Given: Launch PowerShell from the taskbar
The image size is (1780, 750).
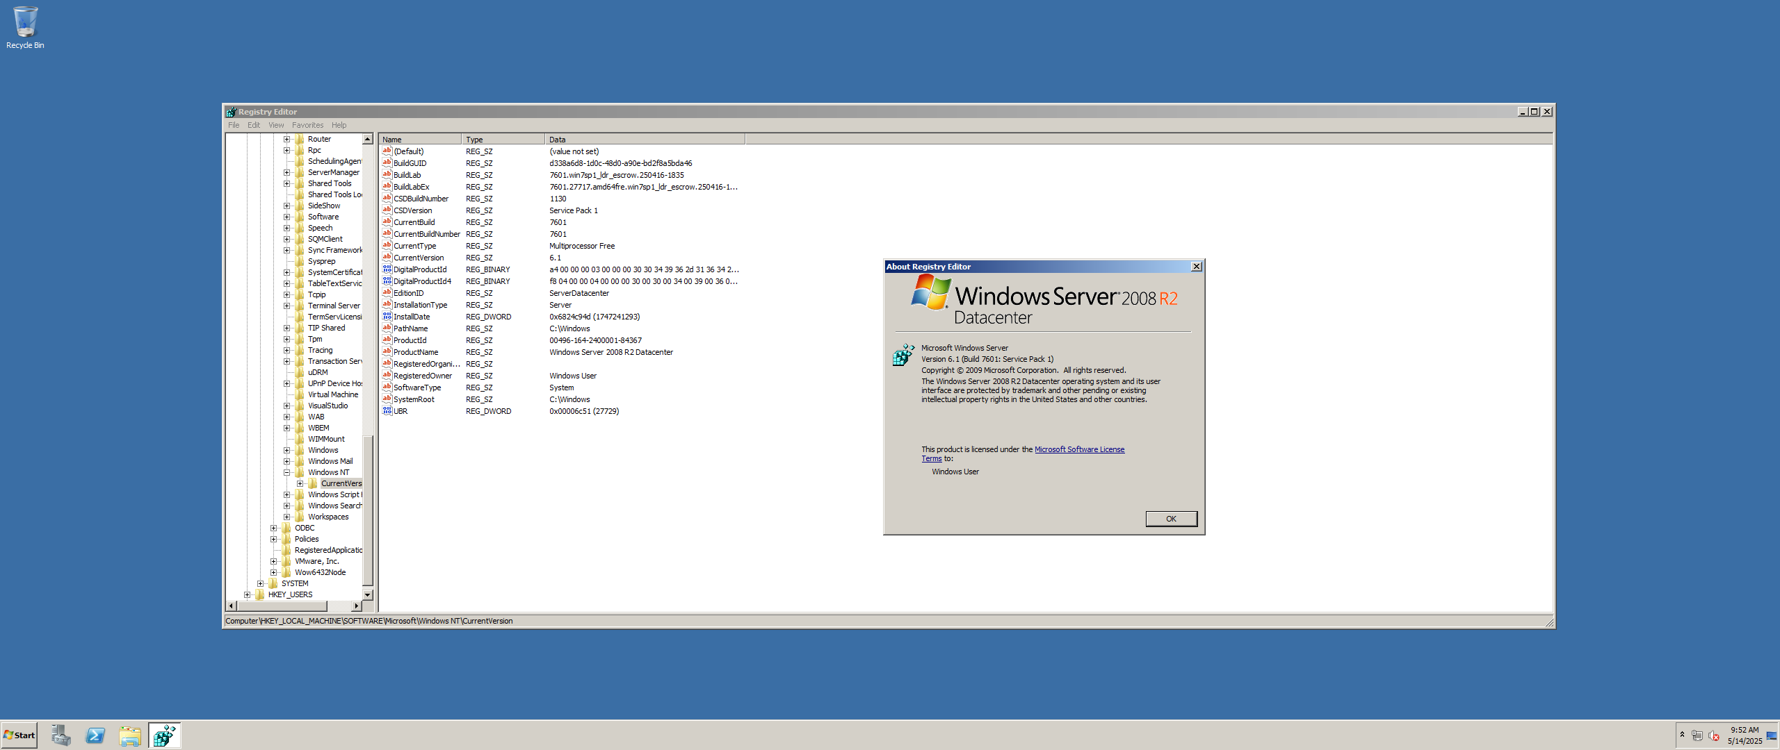Looking at the screenshot, I should 95,735.
